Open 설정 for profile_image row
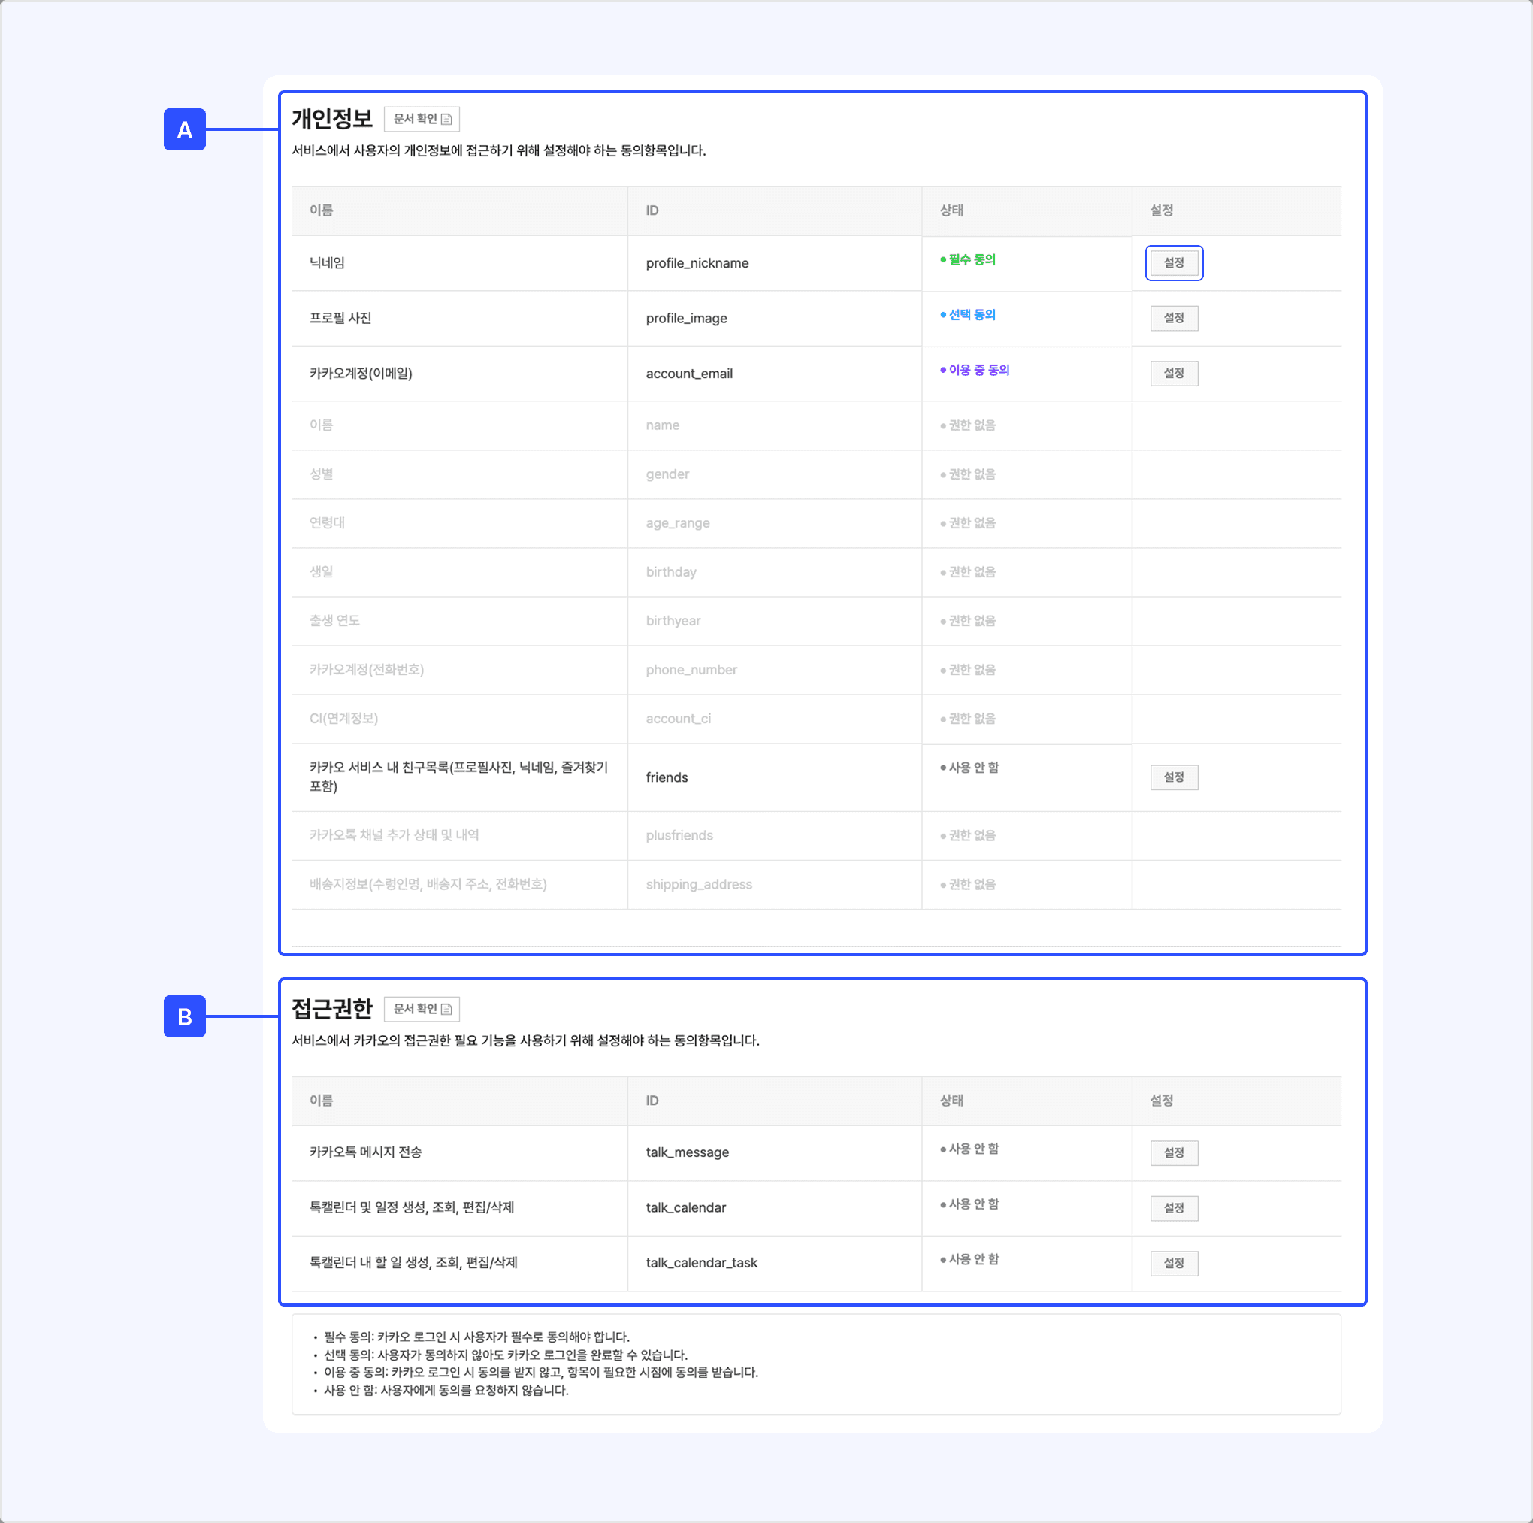 point(1173,318)
